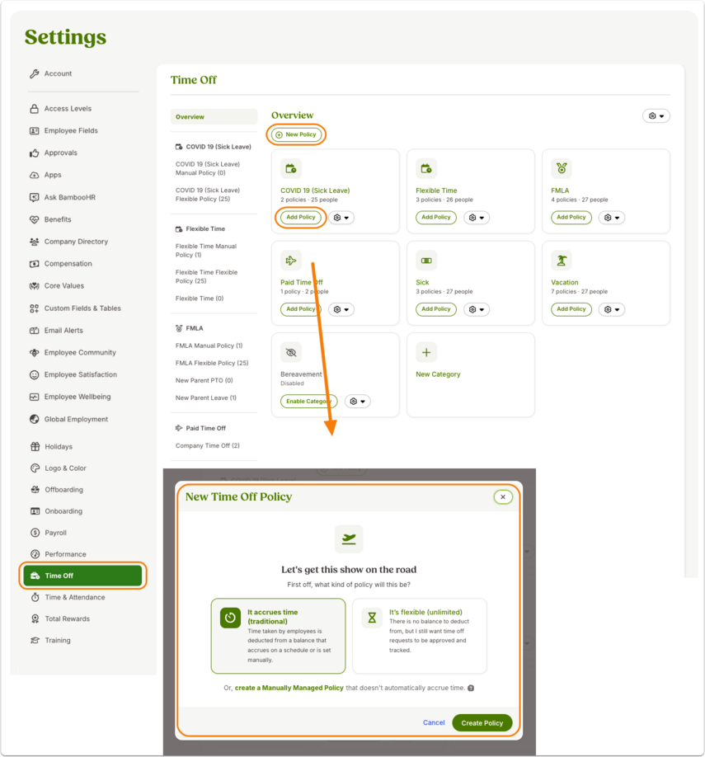
Task: Click the help icon beside manually managed text
Action: [471, 688]
